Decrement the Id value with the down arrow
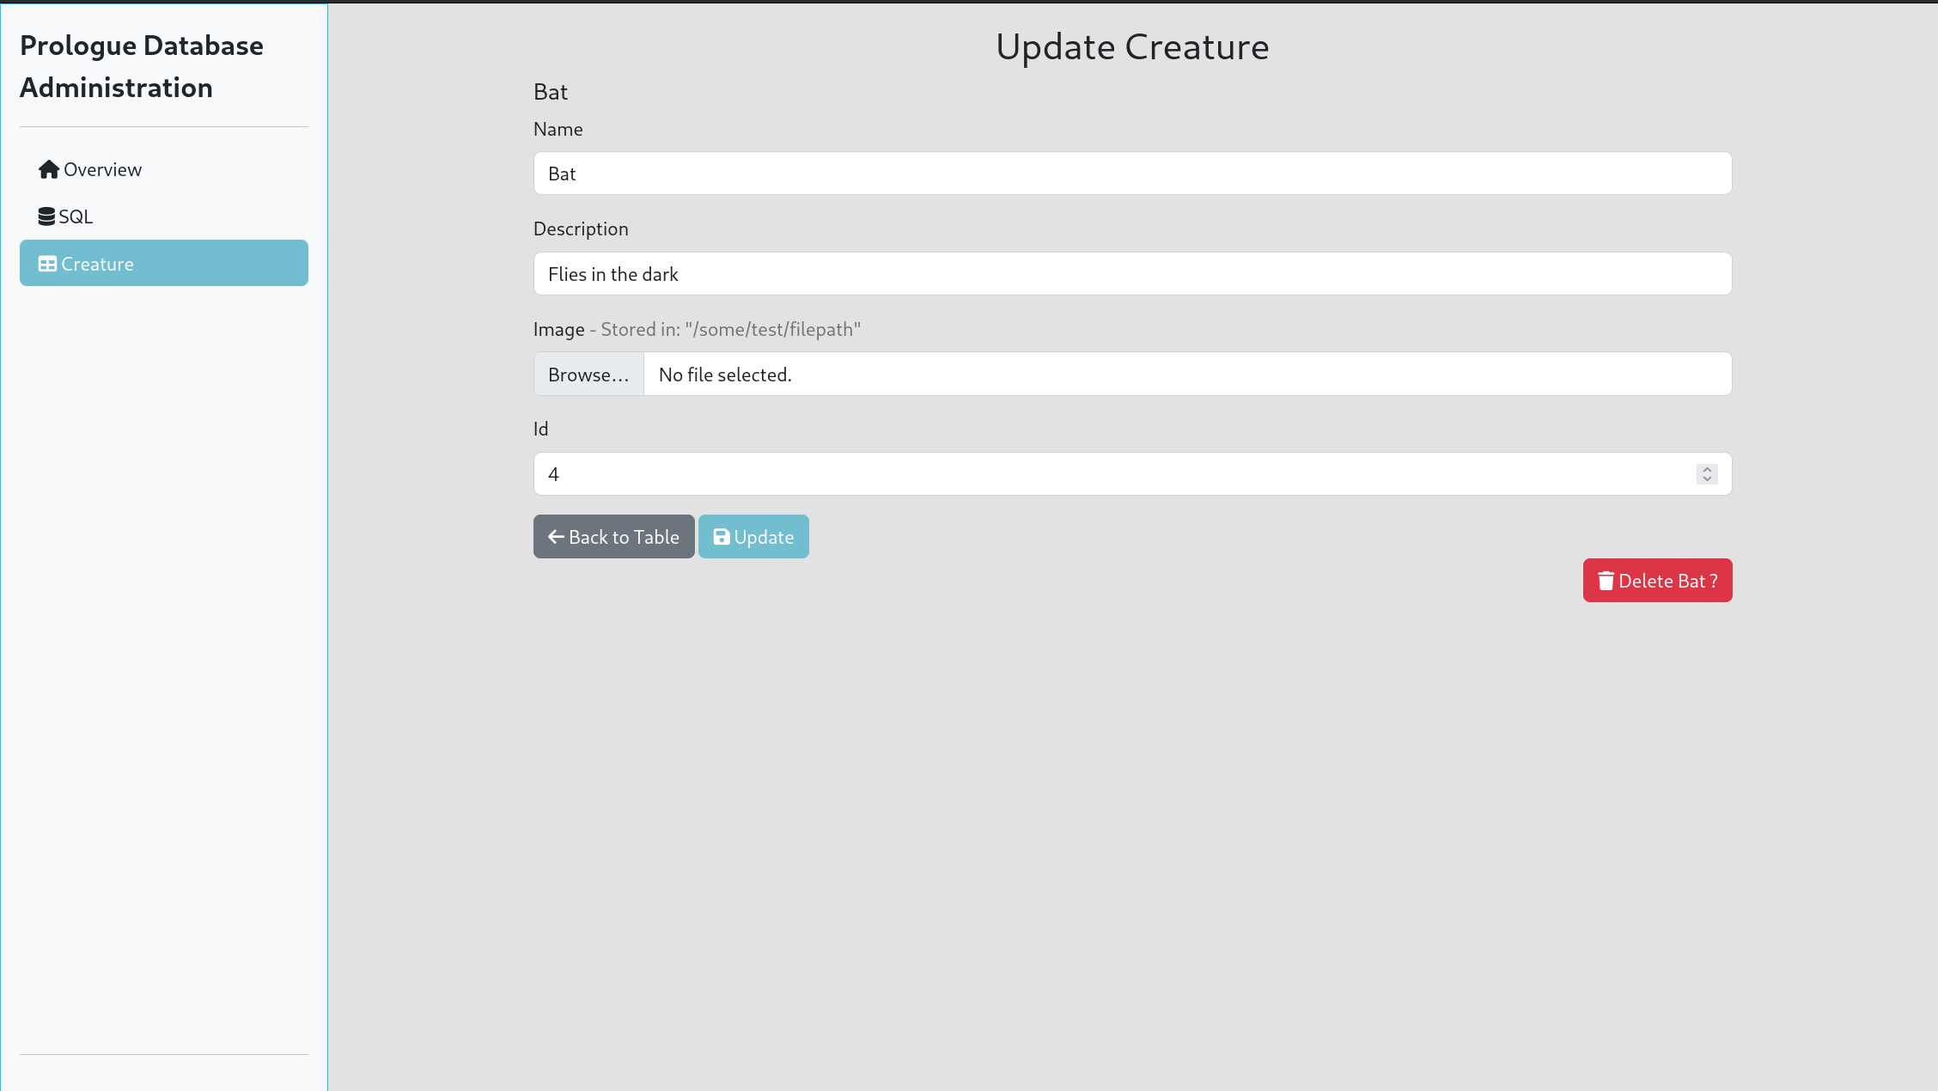The height and width of the screenshot is (1091, 1938). coord(1707,478)
